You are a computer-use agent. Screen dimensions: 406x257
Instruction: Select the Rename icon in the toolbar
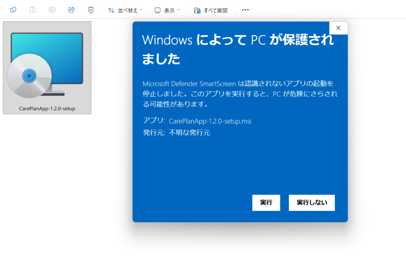(x=52, y=9)
